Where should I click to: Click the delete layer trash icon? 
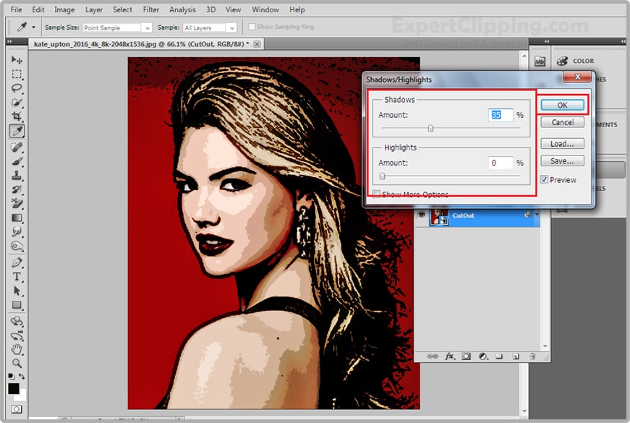pos(532,356)
